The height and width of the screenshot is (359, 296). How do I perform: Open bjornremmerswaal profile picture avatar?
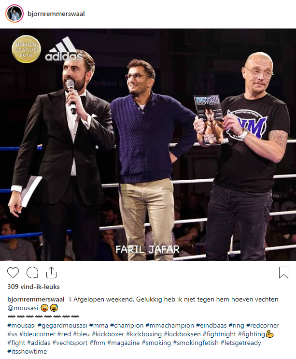click(14, 14)
